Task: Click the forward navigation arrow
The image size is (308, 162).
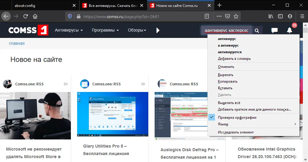Action: click(16, 16)
